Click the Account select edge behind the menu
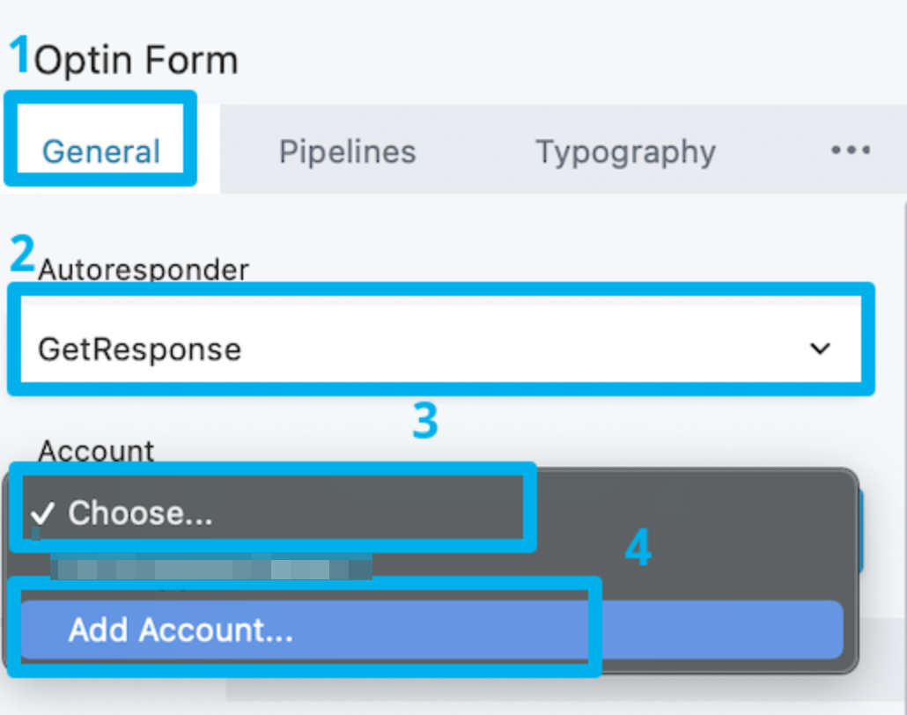907x715 pixels. tap(862, 528)
